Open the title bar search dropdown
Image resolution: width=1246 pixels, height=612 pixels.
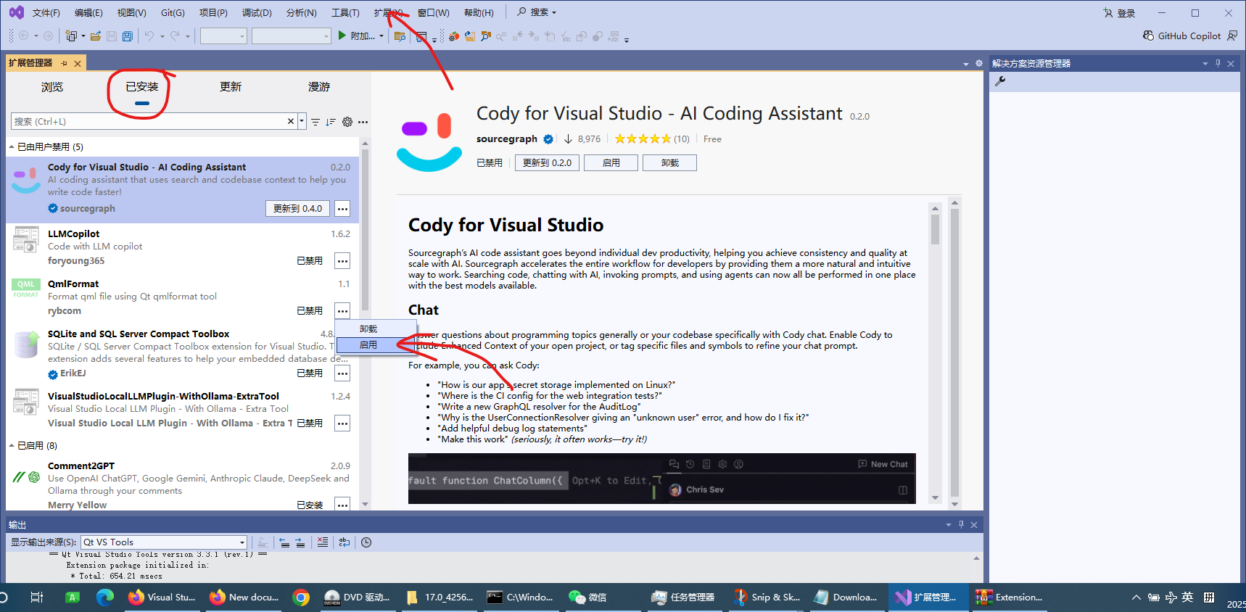point(537,12)
